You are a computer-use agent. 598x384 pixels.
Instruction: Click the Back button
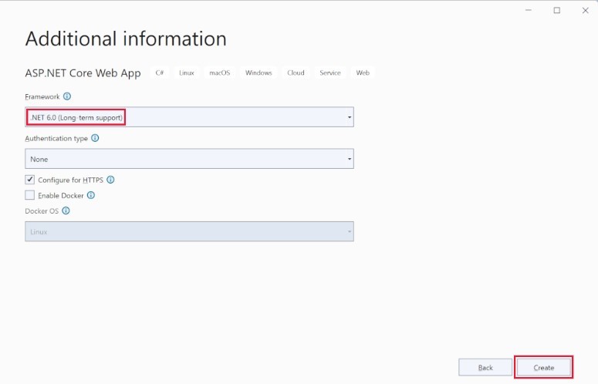pos(485,368)
